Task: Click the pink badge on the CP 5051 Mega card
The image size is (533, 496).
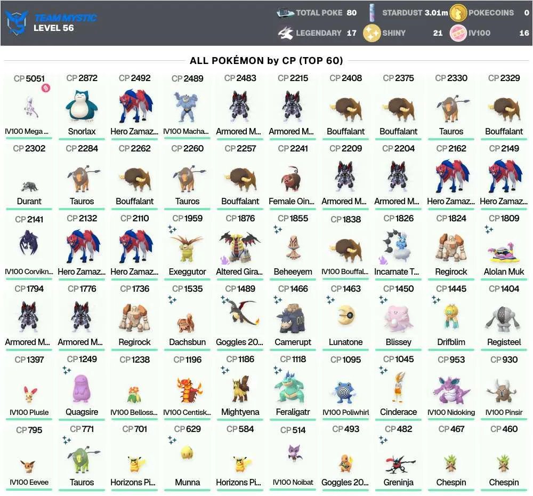Action: (45, 88)
